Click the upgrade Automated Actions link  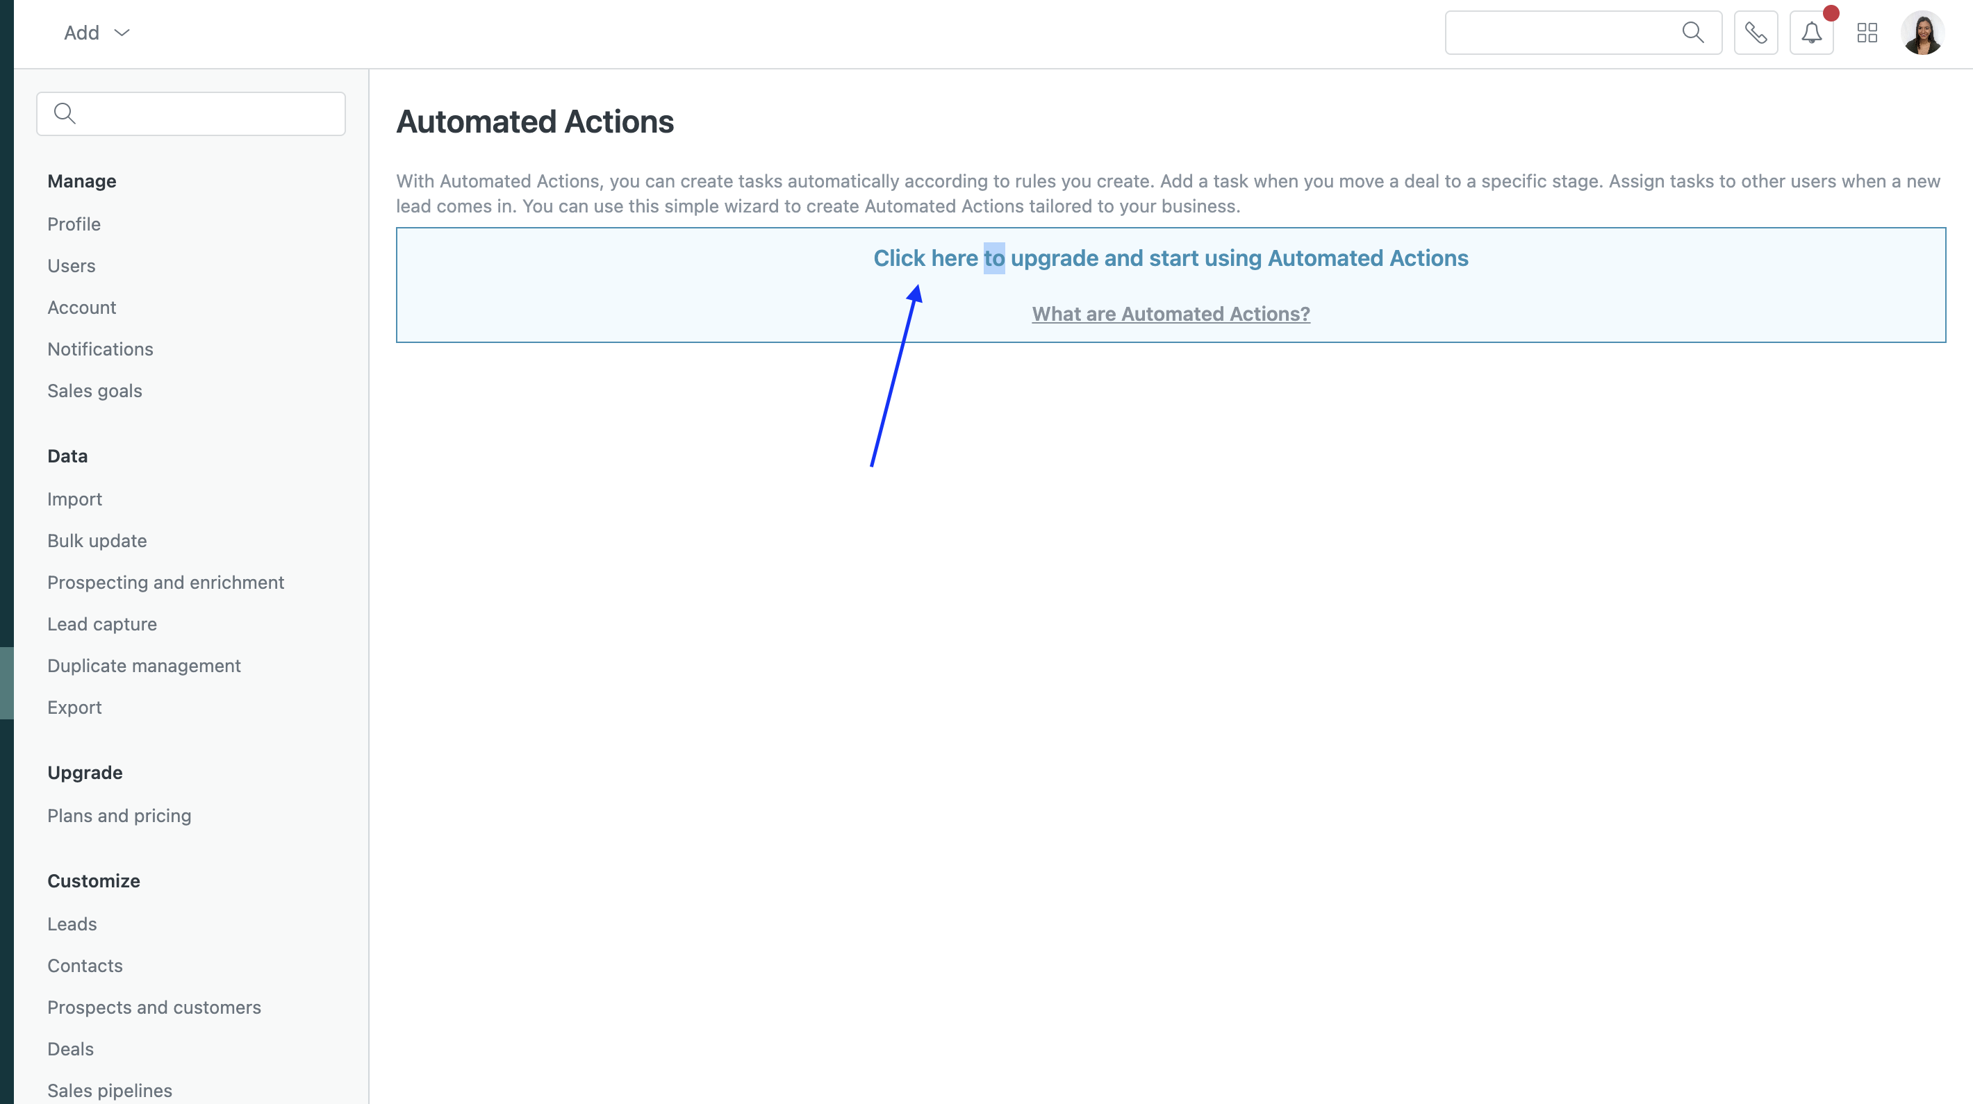pyautogui.click(x=1171, y=258)
